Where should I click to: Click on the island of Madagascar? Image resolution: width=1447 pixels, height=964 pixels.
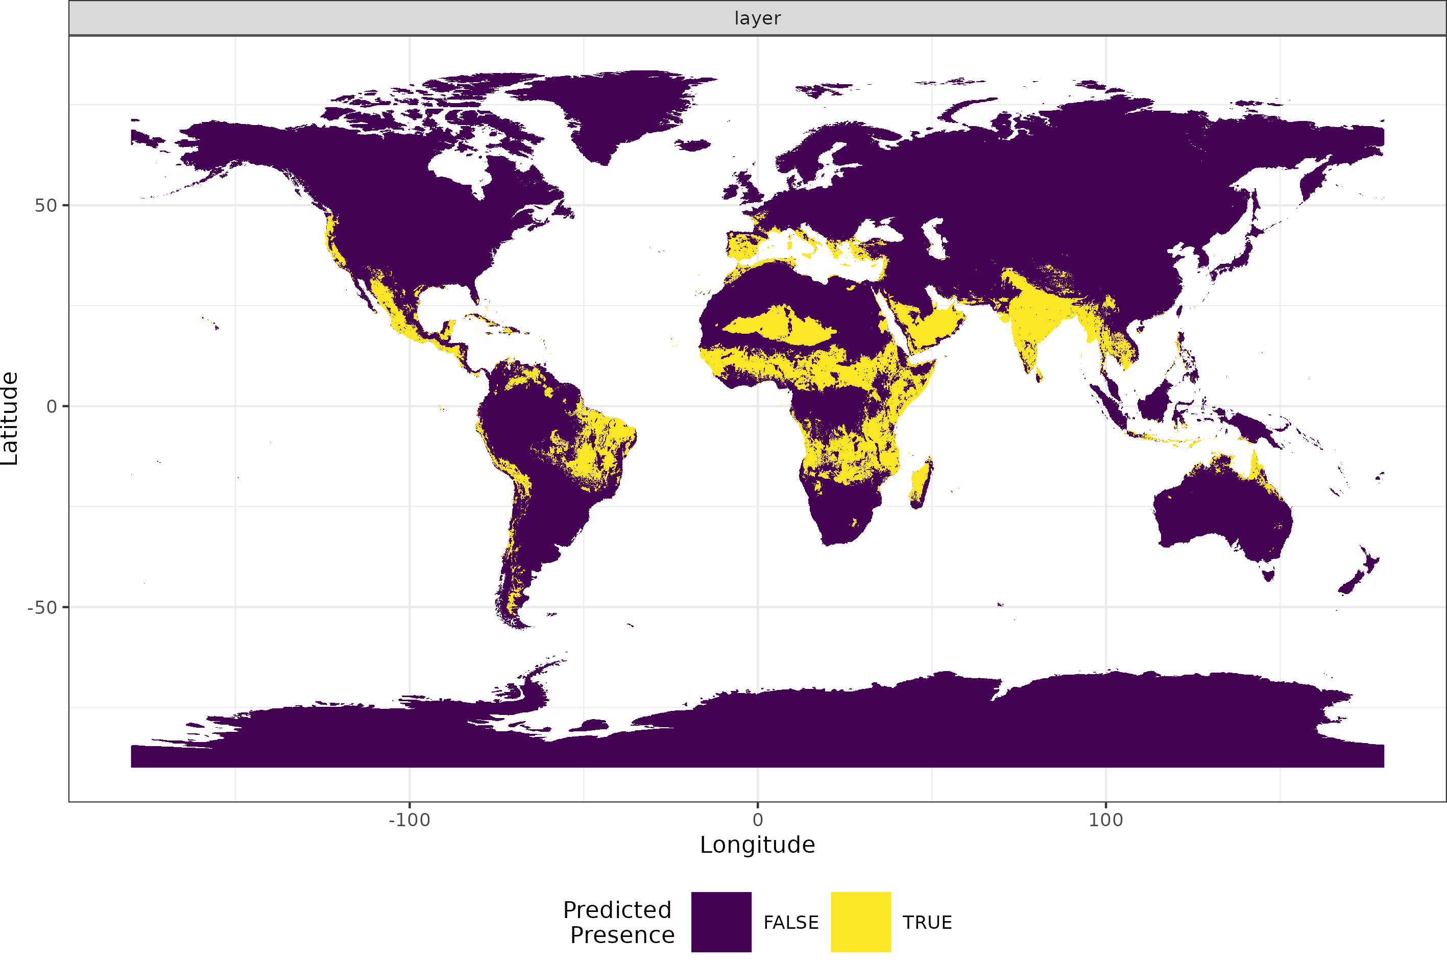click(921, 483)
